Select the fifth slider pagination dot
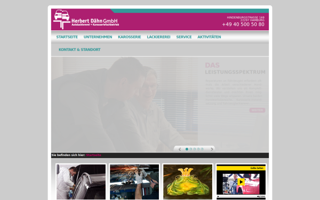 (202, 149)
